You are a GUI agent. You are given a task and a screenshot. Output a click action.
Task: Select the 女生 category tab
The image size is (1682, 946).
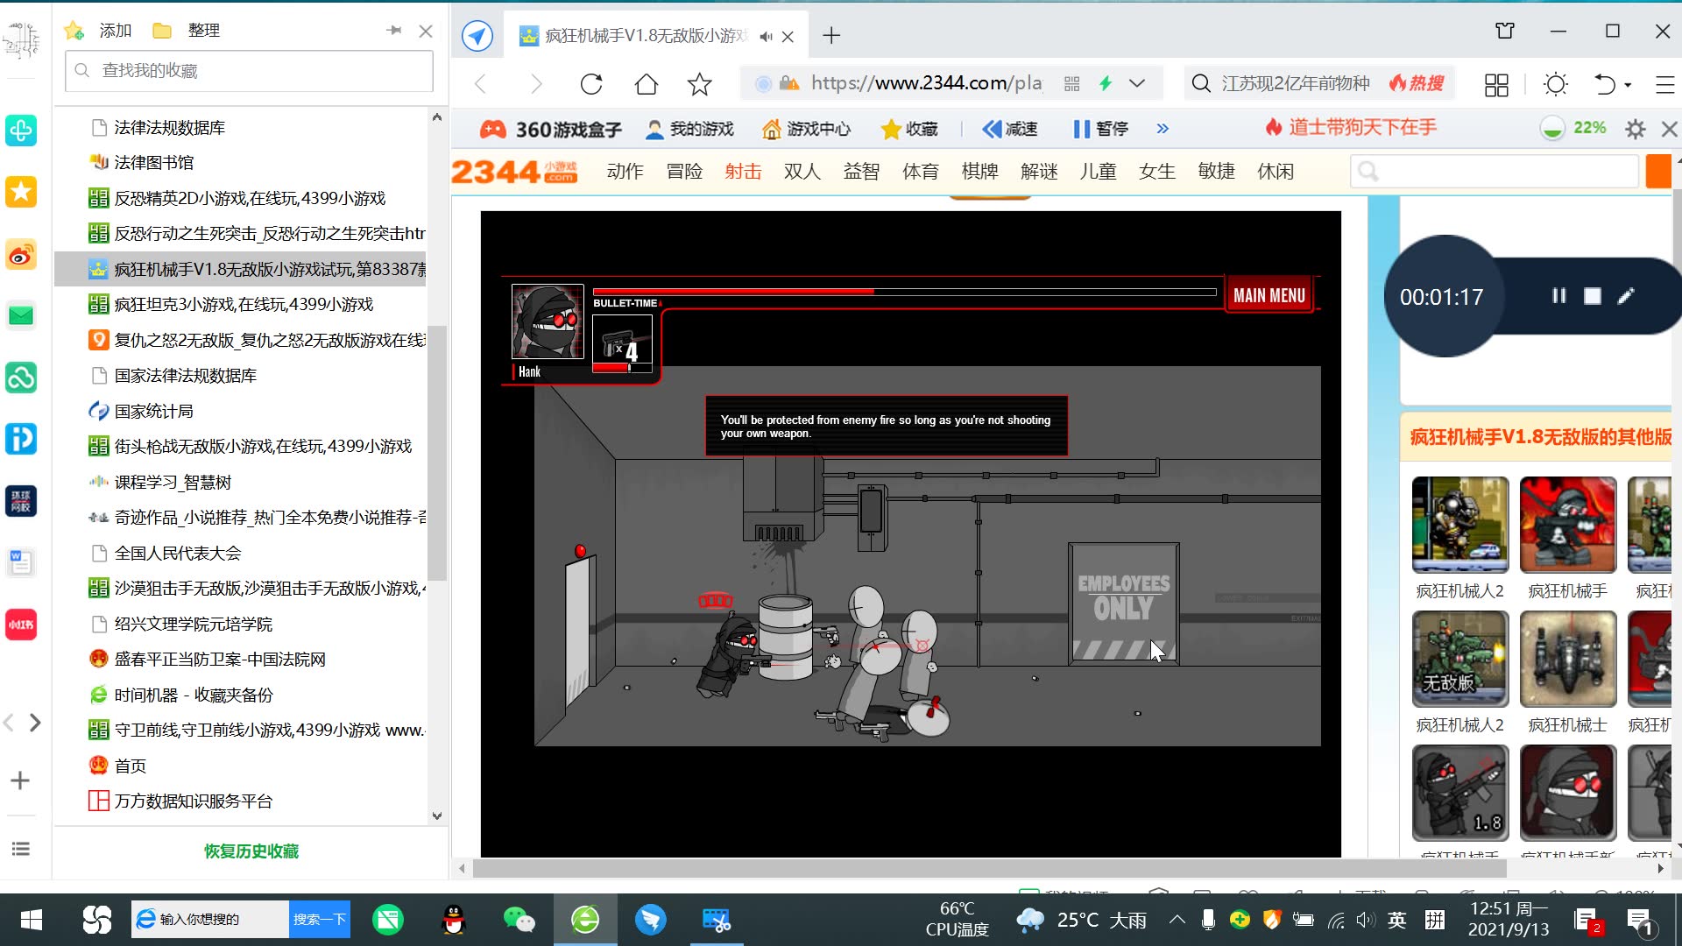[1156, 172]
